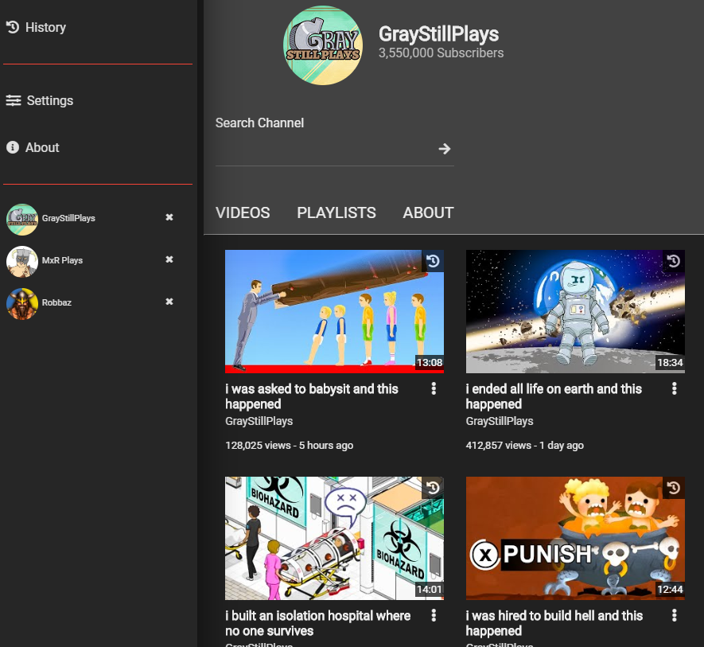Image resolution: width=704 pixels, height=647 pixels.
Task: Switch to the channel ABOUT tab
Action: (428, 212)
